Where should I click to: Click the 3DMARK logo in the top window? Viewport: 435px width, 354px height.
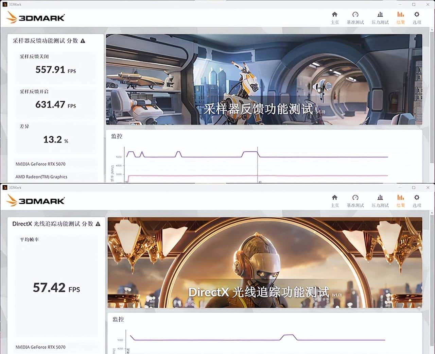click(36, 18)
